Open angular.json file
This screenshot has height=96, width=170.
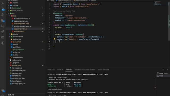point(16,65)
